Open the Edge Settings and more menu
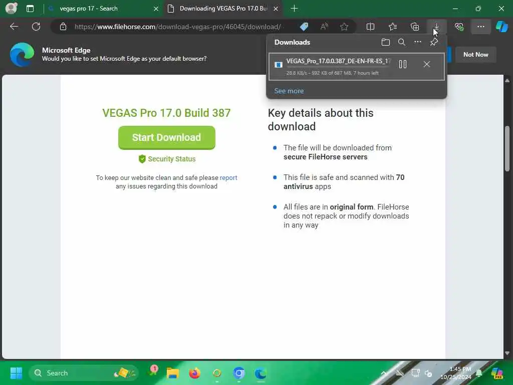The image size is (513, 385). pos(480,27)
